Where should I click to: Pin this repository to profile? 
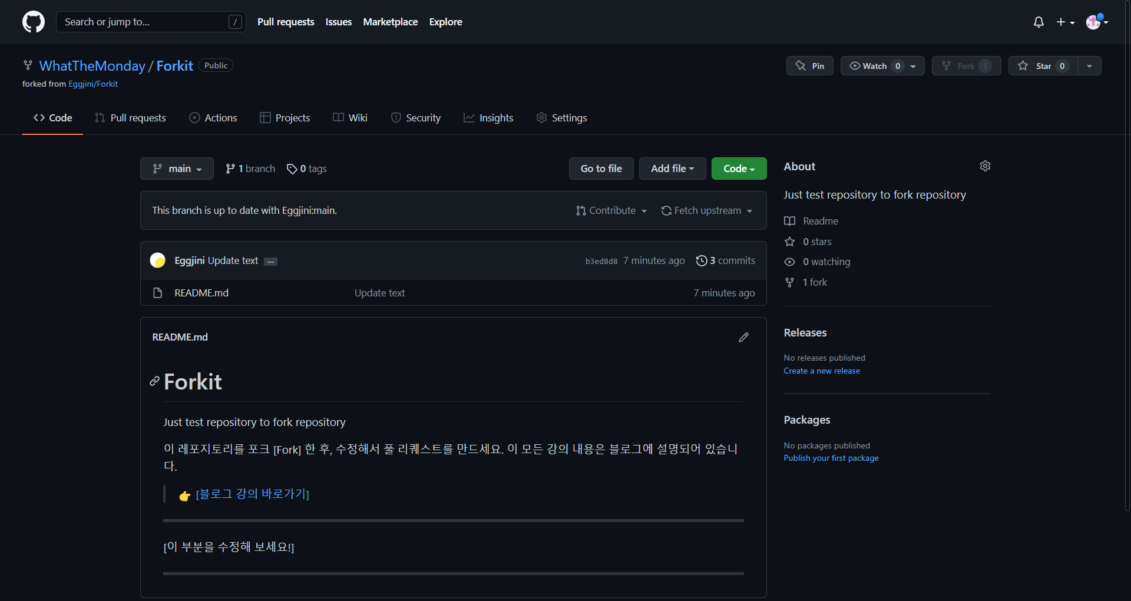click(810, 65)
